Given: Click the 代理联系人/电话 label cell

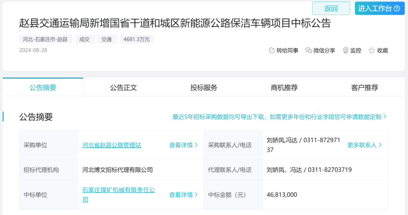Looking at the screenshot, I should [x=233, y=170].
